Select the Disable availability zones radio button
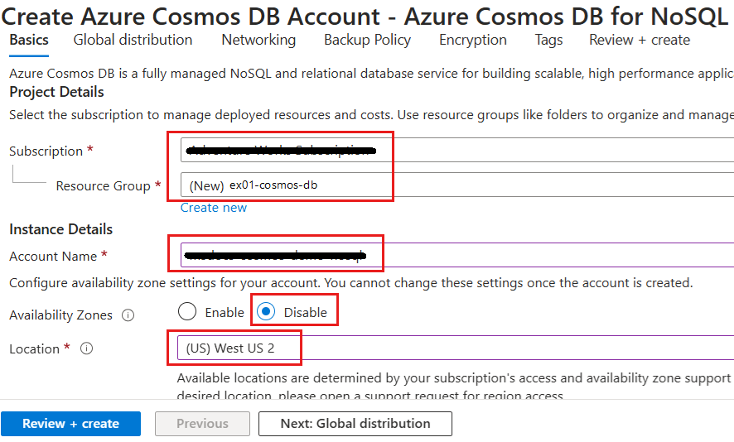Image resolution: width=734 pixels, height=442 pixels. coord(267,312)
